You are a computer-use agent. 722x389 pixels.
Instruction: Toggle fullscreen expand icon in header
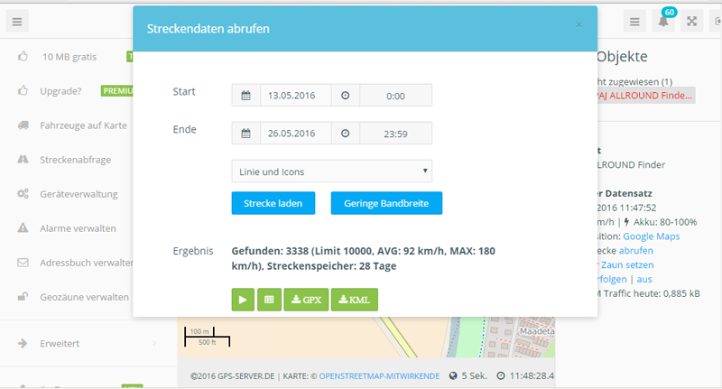point(692,22)
